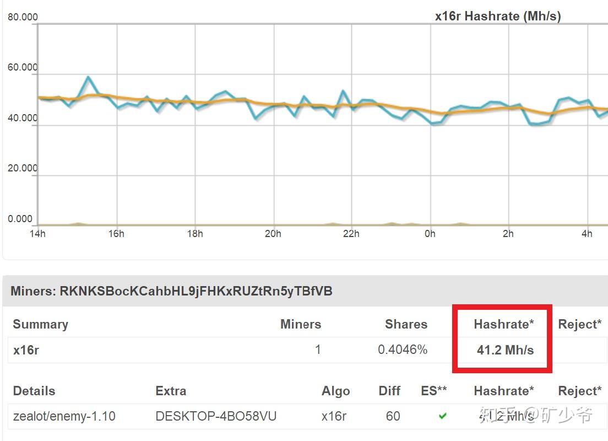
Task: Click the 40.000 y-axis label
Action: (x=23, y=118)
